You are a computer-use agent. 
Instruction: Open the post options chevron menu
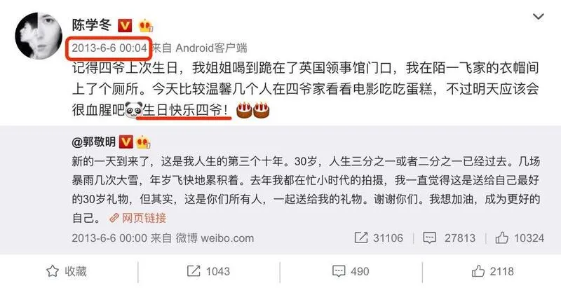pyautogui.click(x=538, y=16)
